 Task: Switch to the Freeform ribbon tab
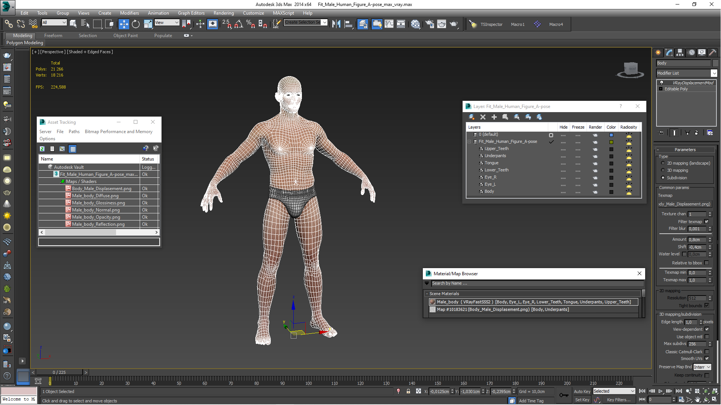coord(53,36)
